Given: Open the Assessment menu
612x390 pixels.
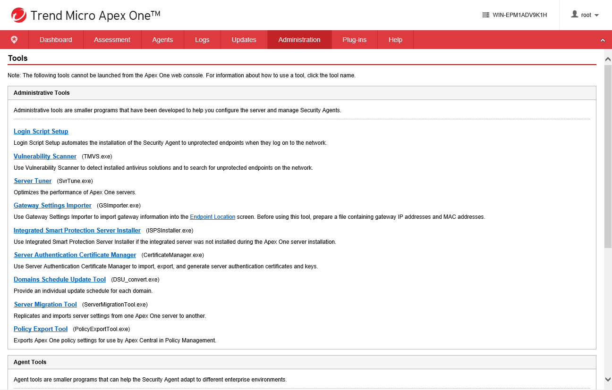Looking at the screenshot, I should point(112,40).
